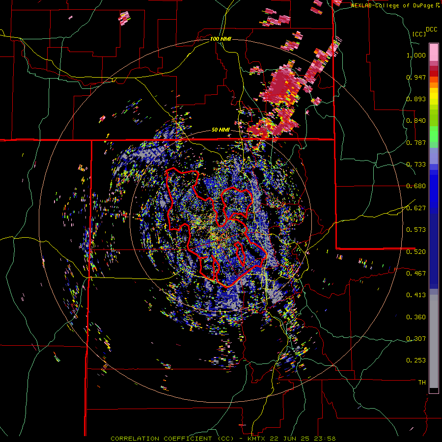Click the DCC label above the color bar

pyautogui.click(x=432, y=29)
